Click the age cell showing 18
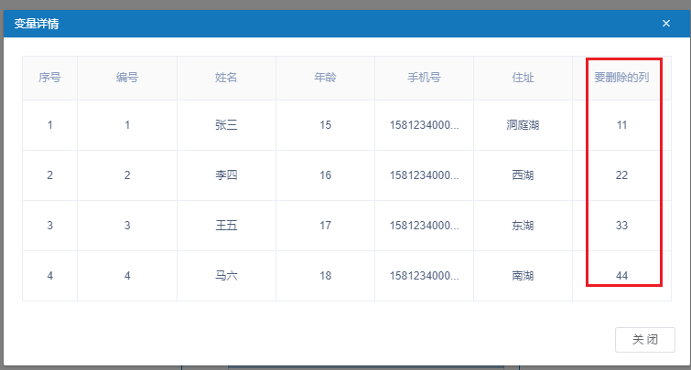Image resolution: width=691 pixels, height=370 pixels. [x=325, y=276]
